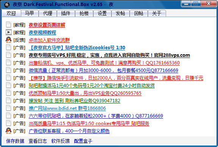Close the Dark.Festival.Functional.Box window
This screenshot has width=218, height=147.
[209, 4]
